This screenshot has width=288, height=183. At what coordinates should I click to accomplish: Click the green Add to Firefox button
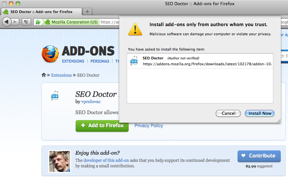point(102,126)
